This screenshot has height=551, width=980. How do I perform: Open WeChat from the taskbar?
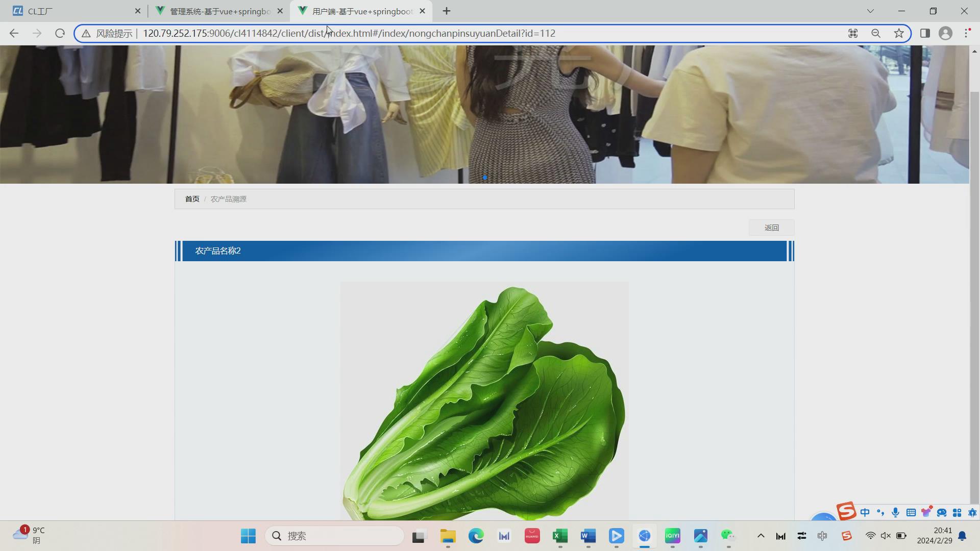(x=728, y=536)
